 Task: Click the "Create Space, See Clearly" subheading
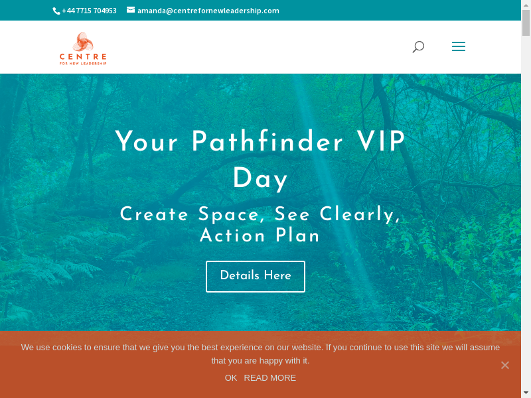tap(260, 214)
